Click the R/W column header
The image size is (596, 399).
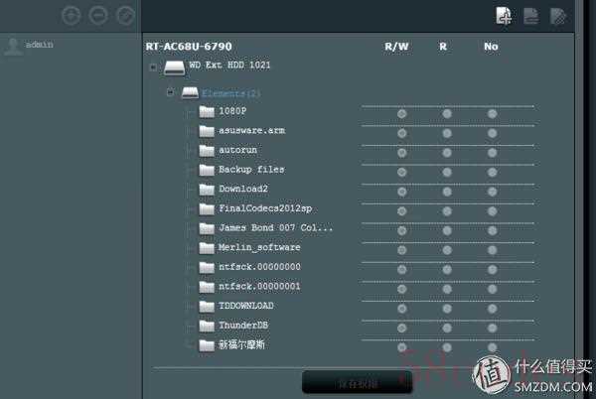(396, 47)
